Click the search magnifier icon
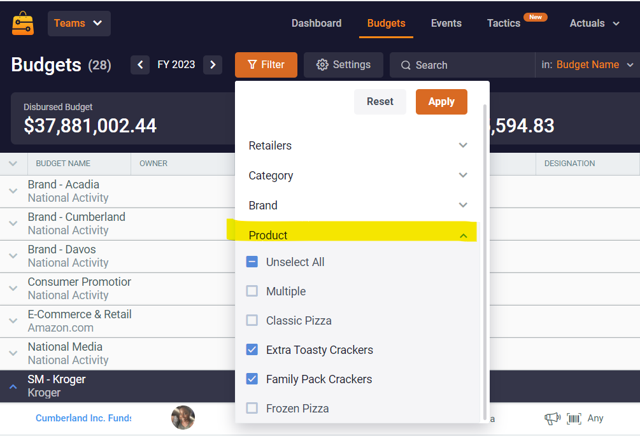 (406, 65)
